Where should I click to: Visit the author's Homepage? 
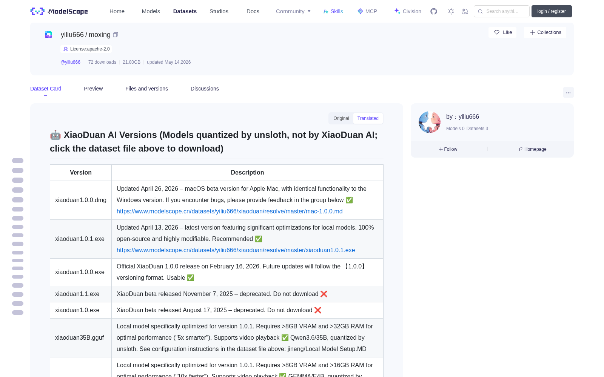click(533, 149)
